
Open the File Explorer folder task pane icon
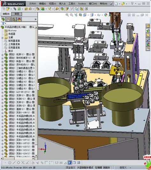pos(148,35)
